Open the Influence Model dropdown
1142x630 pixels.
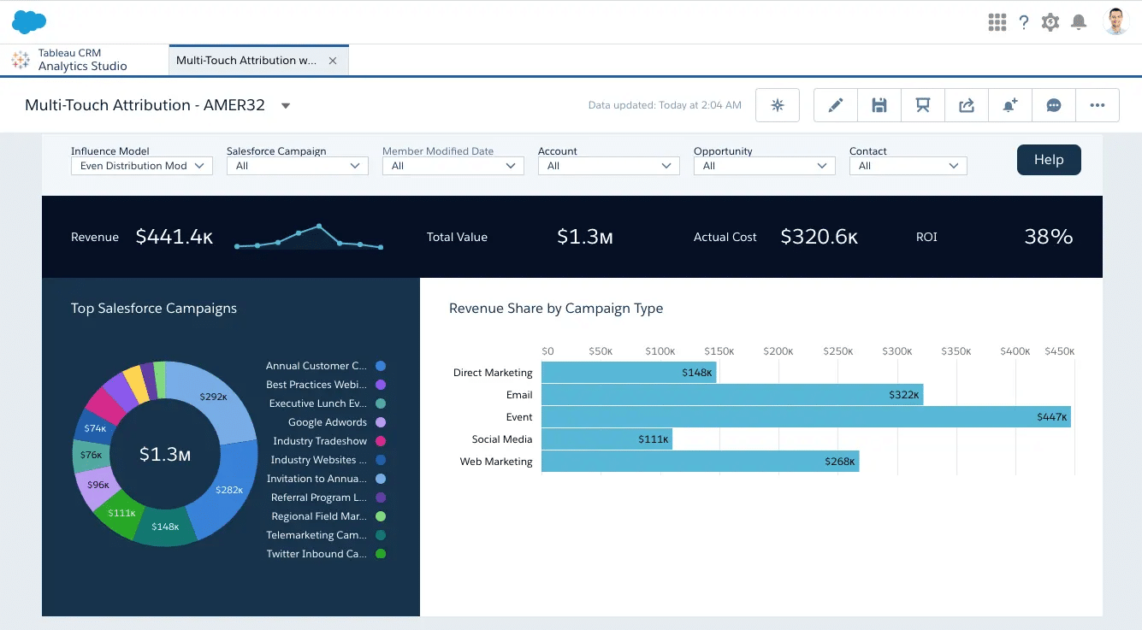141,166
